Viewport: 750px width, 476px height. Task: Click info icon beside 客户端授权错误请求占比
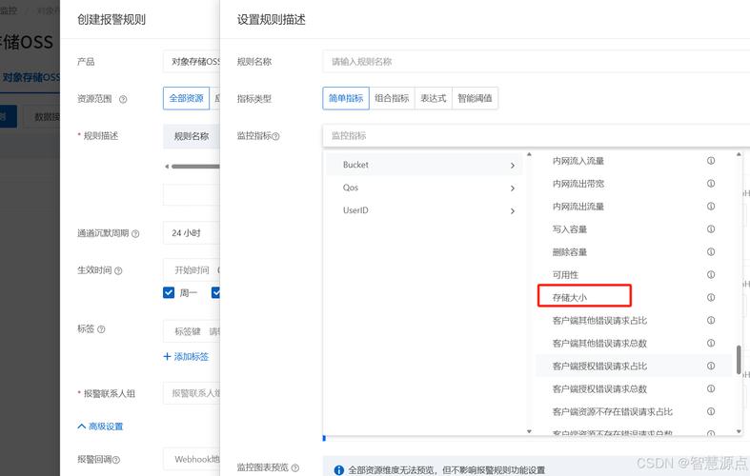coord(711,366)
